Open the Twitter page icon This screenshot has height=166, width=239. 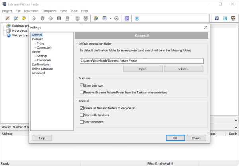point(225,18)
